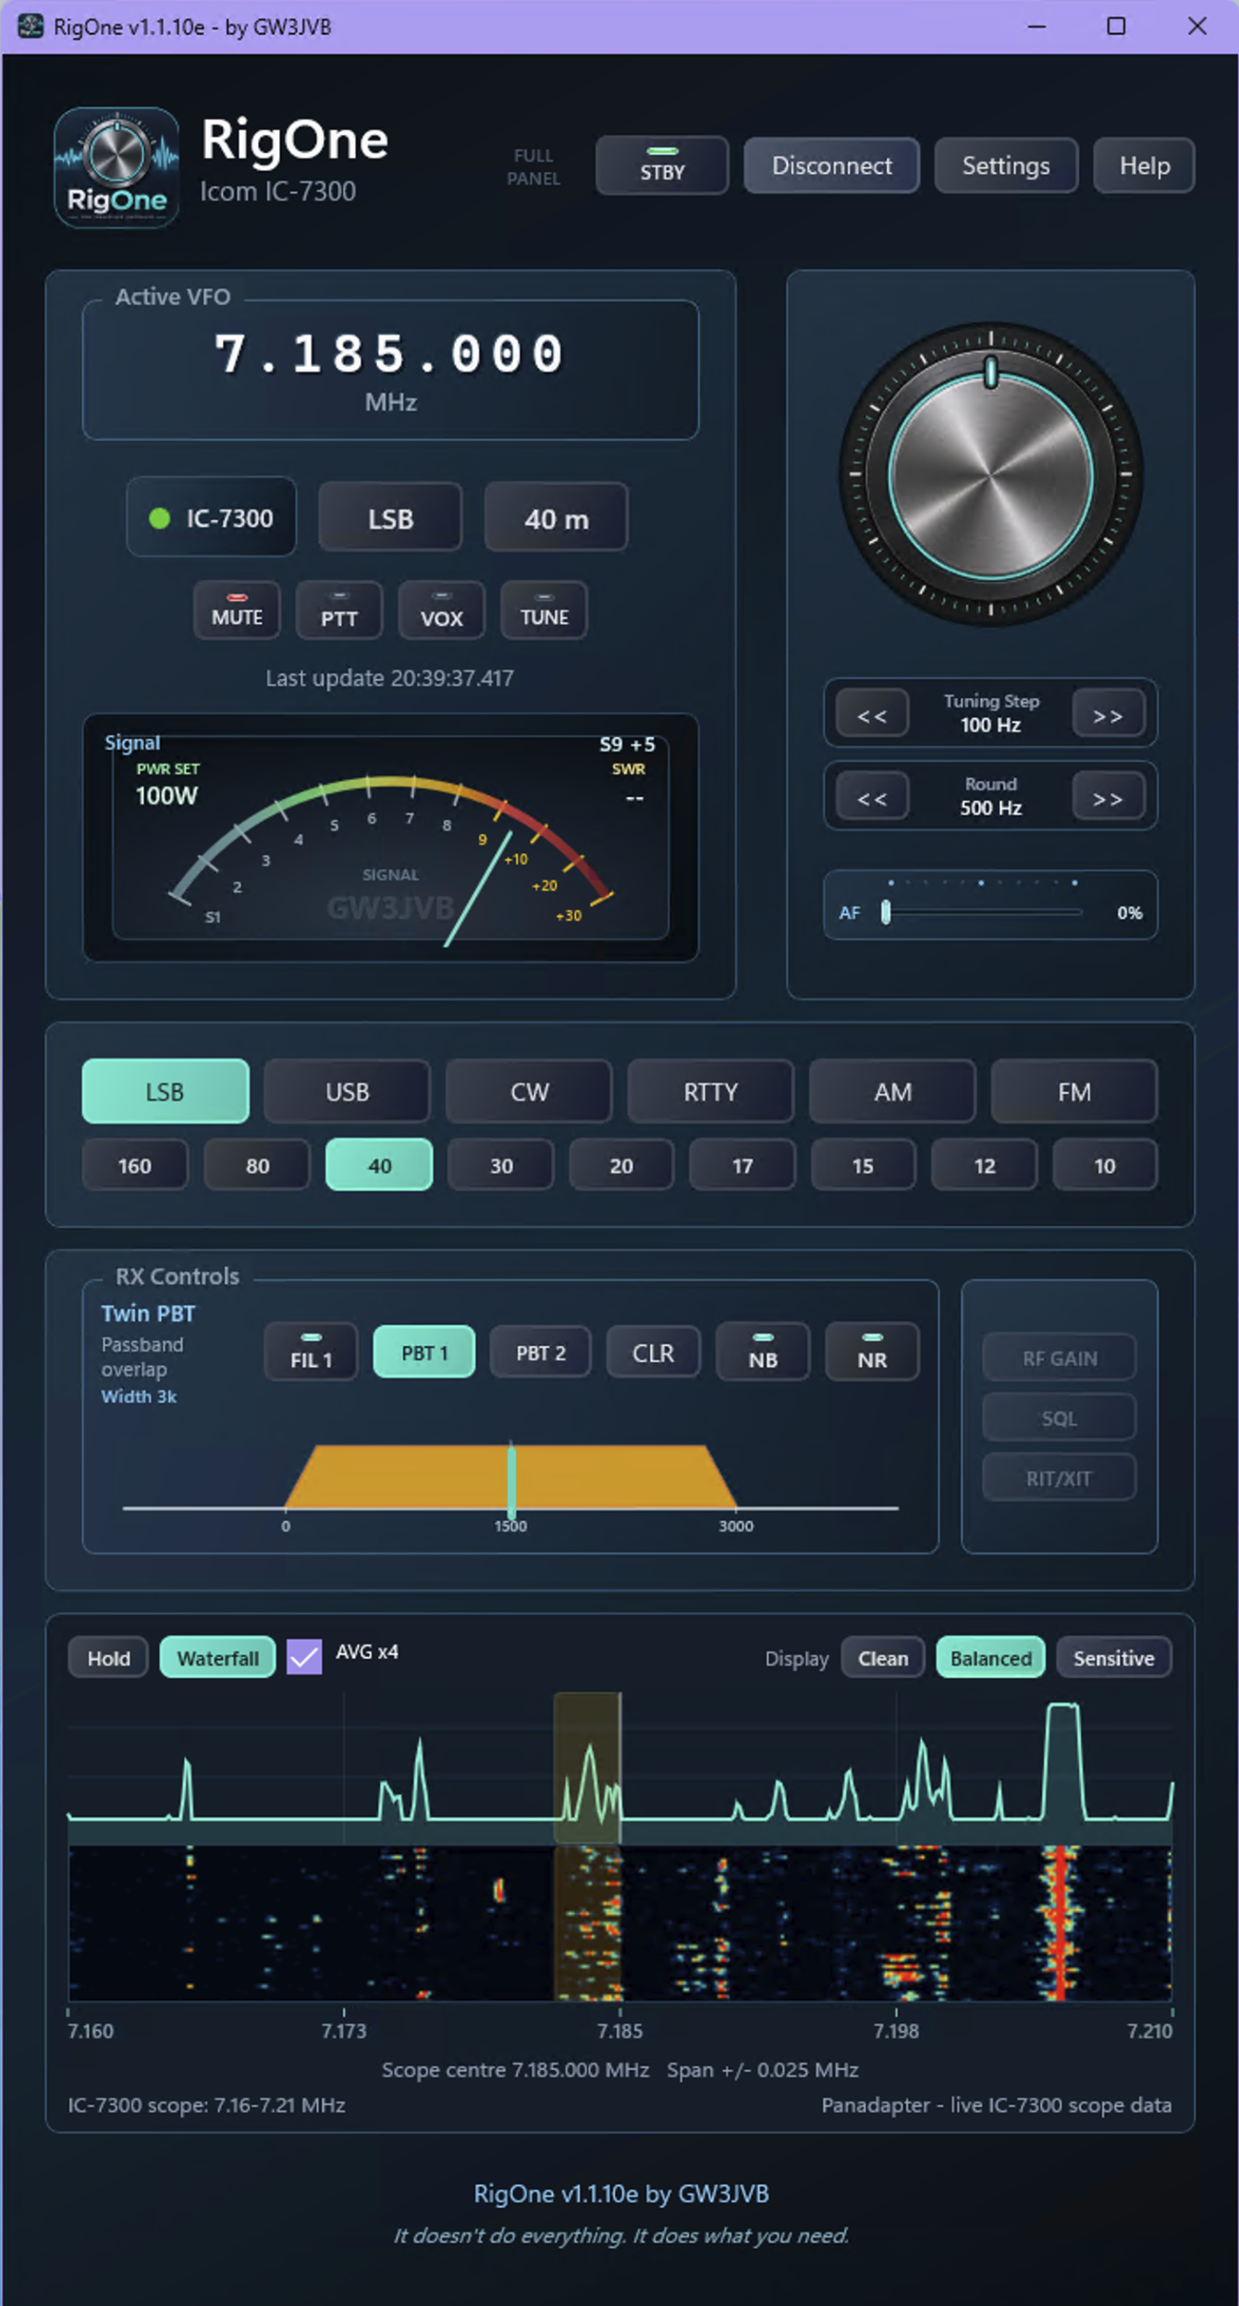Click CLR to clear passband tuning
Viewport: 1239px width, 2306px height.
653,1352
